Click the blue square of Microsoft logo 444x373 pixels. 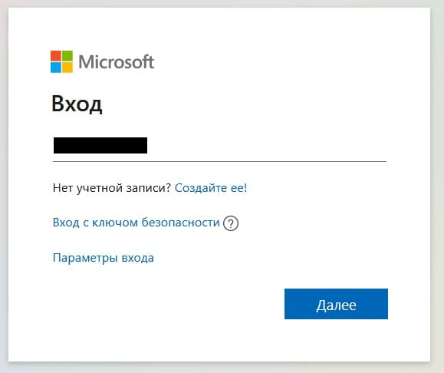(56, 68)
